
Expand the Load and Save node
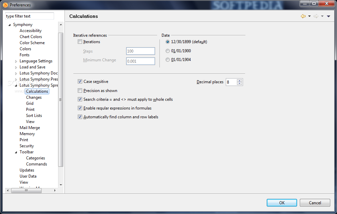[16, 67]
